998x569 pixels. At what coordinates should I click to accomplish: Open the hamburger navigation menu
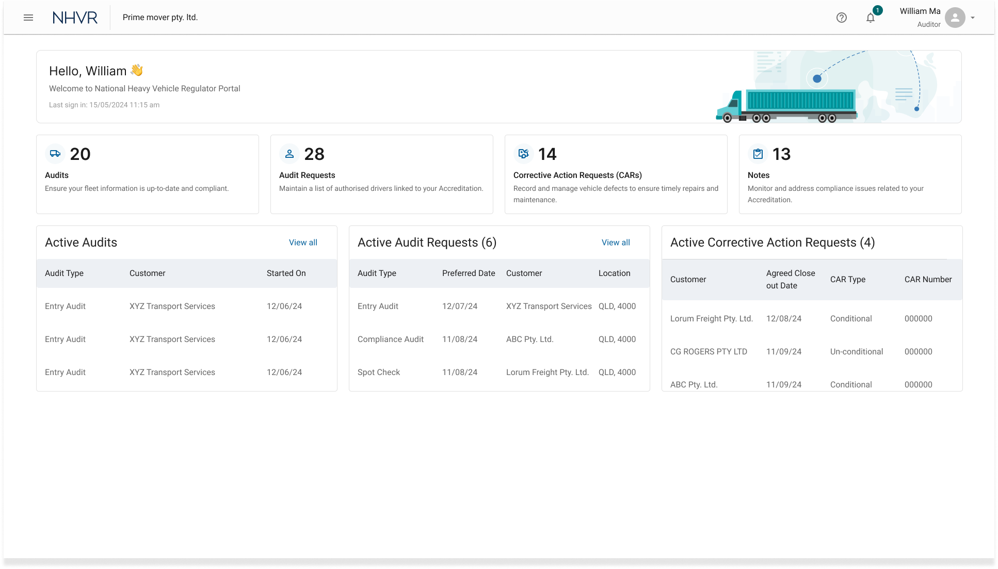(x=28, y=18)
